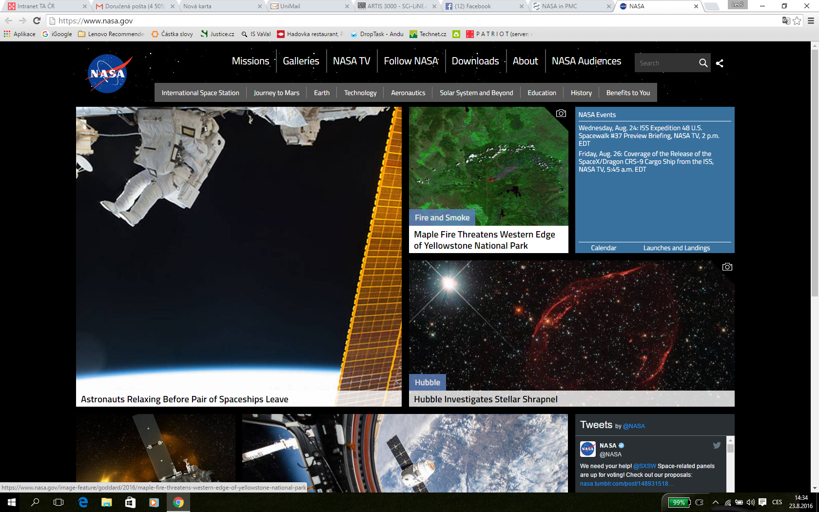Open File Explorer from taskbar
Image resolution: width=819 pixels, height=512 pixels.
(x=106, y=502)
